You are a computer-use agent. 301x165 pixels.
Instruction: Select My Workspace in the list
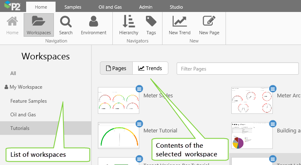tap(26, 87)
